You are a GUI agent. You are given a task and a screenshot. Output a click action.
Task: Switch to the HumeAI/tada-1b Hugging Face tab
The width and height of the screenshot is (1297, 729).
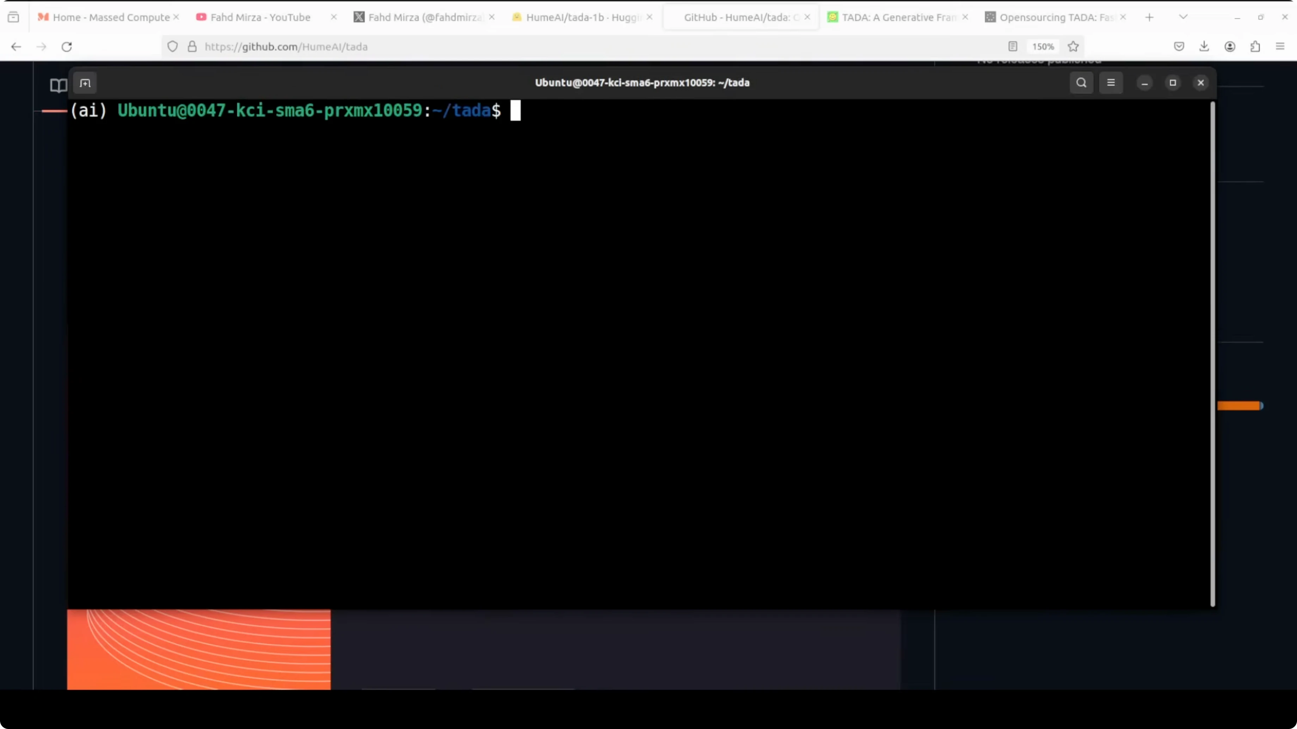pyautogui.click(x=579, y=17)
